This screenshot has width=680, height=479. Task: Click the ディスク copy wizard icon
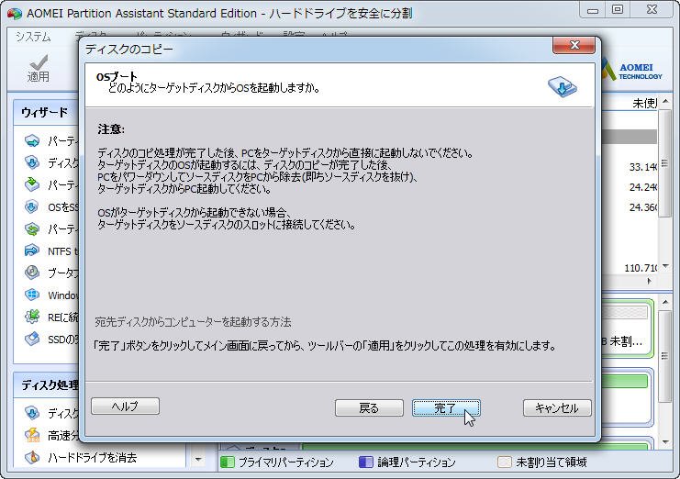31,162
